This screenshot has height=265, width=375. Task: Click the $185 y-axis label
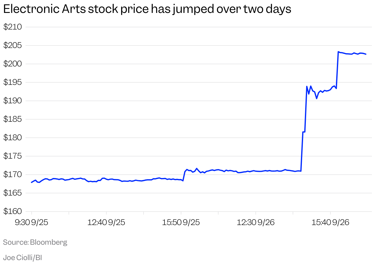(13, 119)
